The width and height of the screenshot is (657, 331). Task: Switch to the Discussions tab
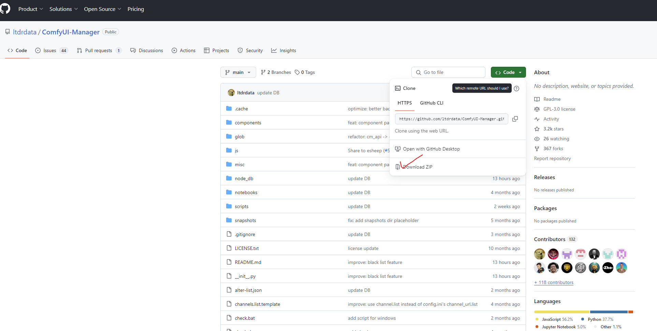[x=147, y=50]
